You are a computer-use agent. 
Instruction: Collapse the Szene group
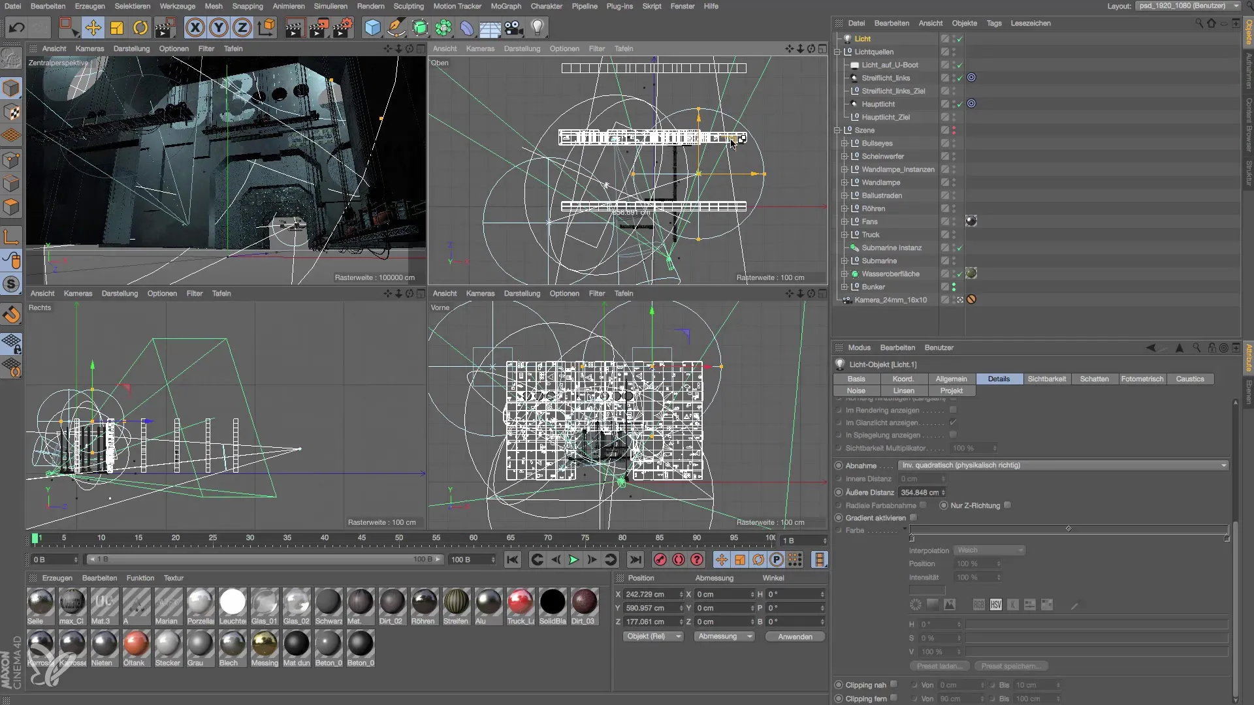tap(837, 130)
